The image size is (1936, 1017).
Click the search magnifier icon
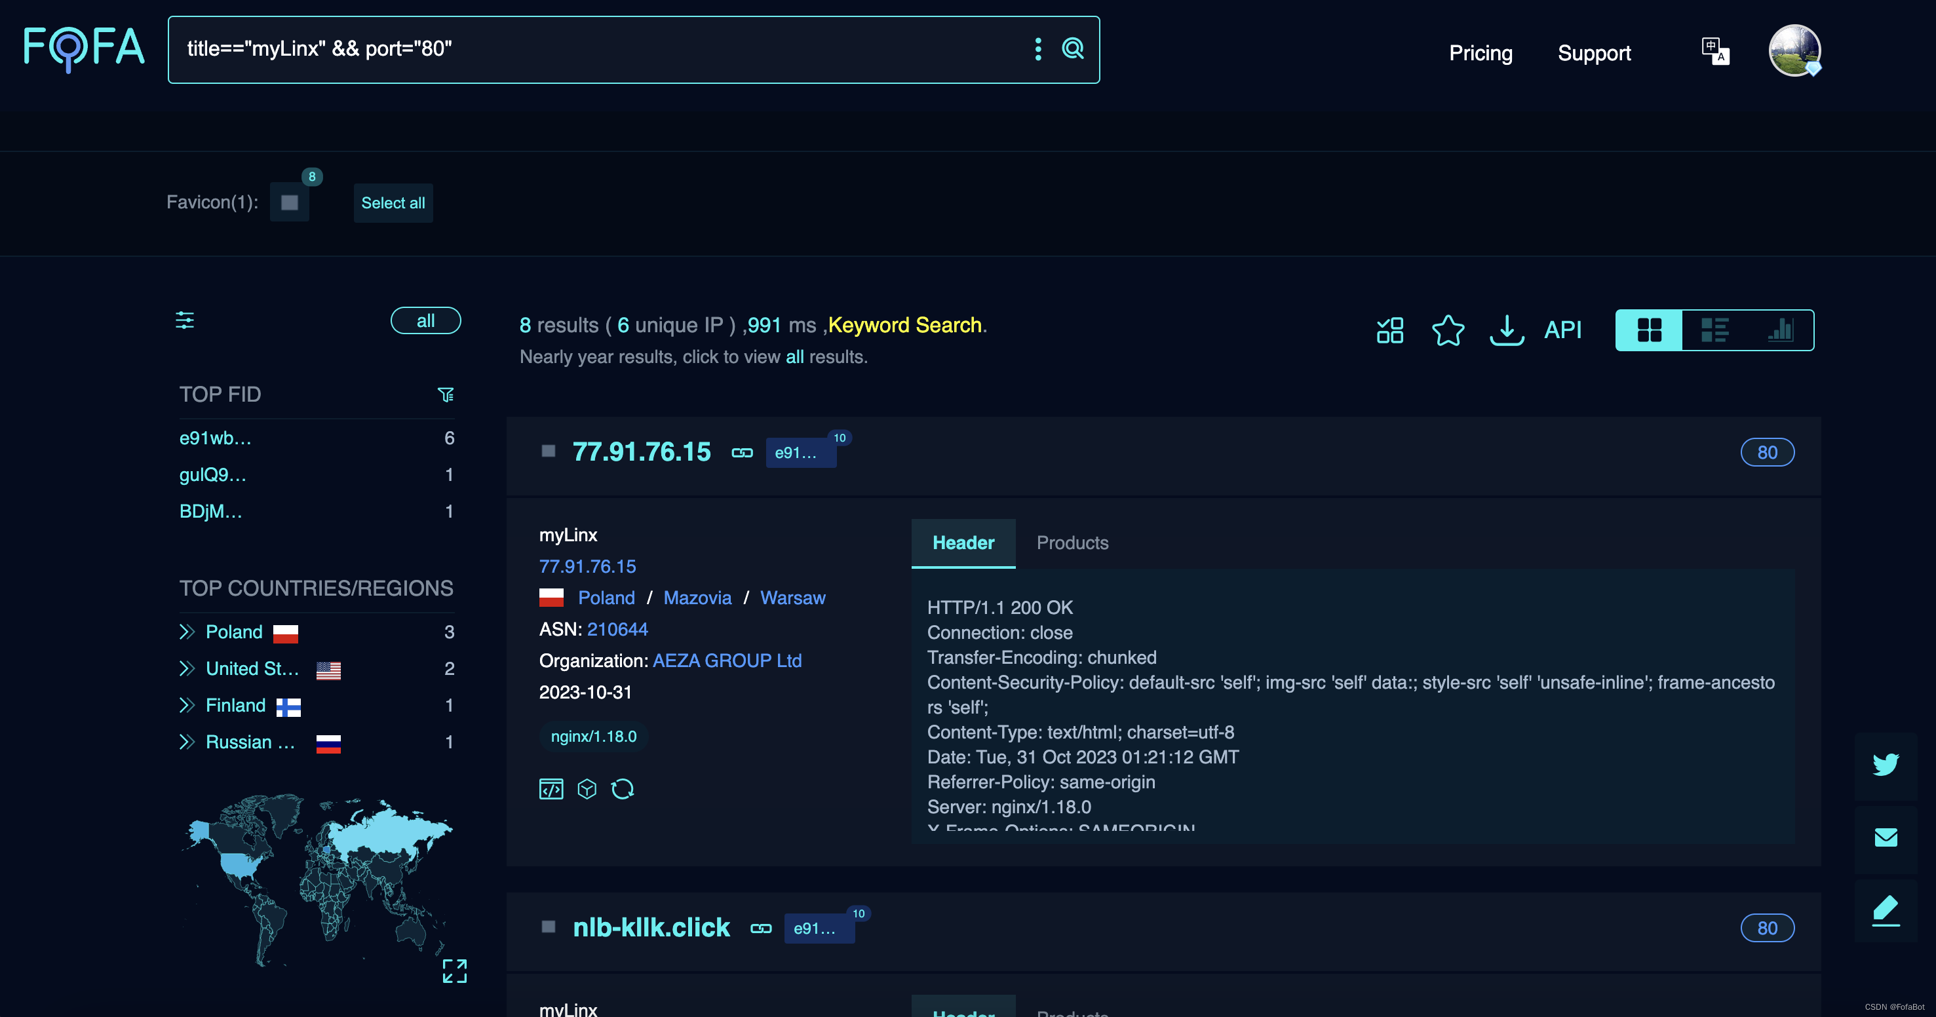(x=1072, y=49)
